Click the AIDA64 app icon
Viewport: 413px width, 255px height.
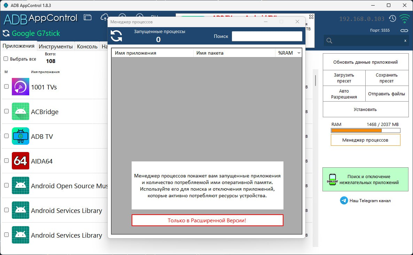point(21,161)
